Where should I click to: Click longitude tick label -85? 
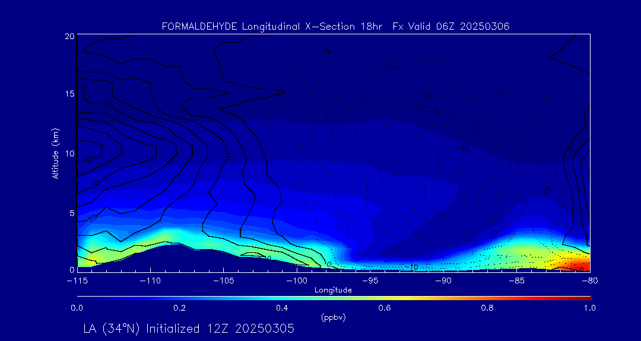(x=516, y=281)
